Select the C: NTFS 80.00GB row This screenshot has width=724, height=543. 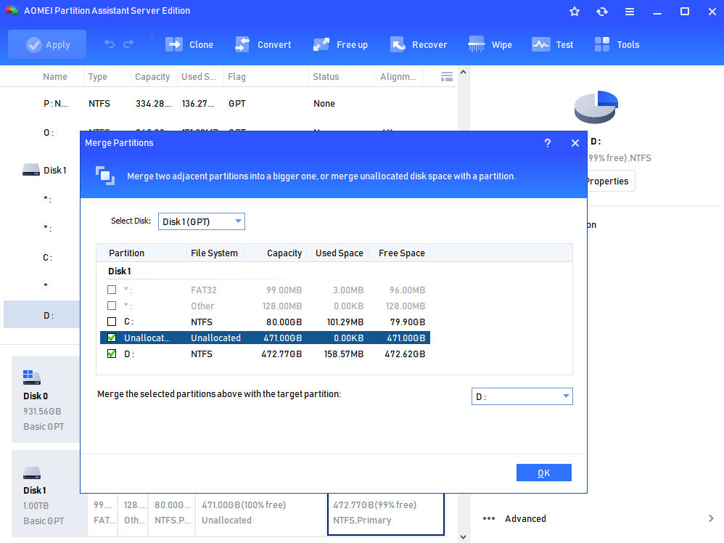coord(265,322)
